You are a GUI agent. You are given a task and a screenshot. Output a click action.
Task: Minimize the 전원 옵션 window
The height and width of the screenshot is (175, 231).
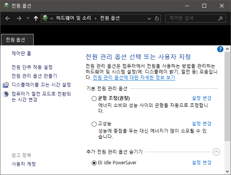[187, 6]
